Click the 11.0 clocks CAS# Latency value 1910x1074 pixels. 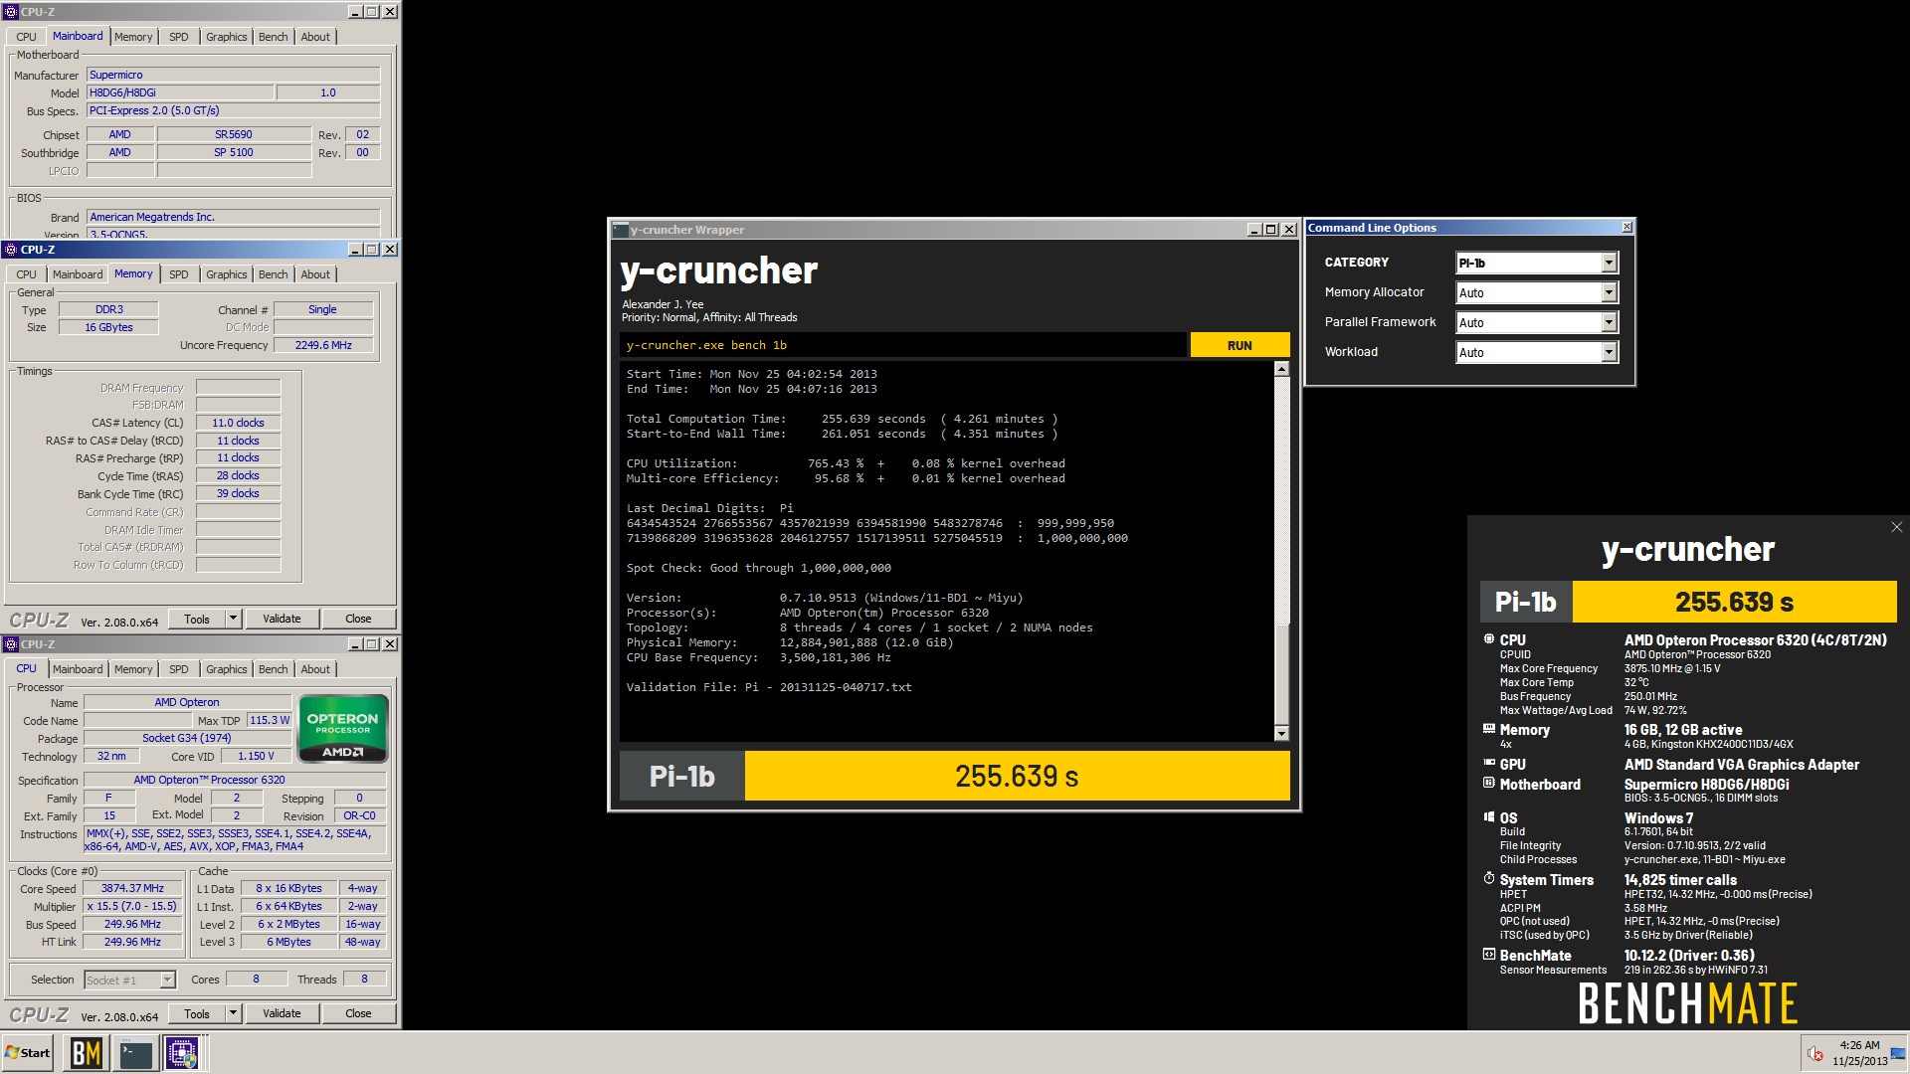[238, 423]
